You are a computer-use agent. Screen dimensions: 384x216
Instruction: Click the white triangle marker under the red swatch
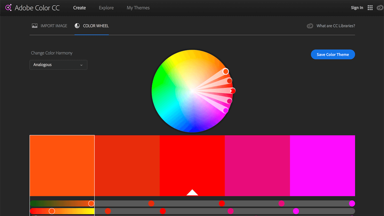(x=192, y=192)
